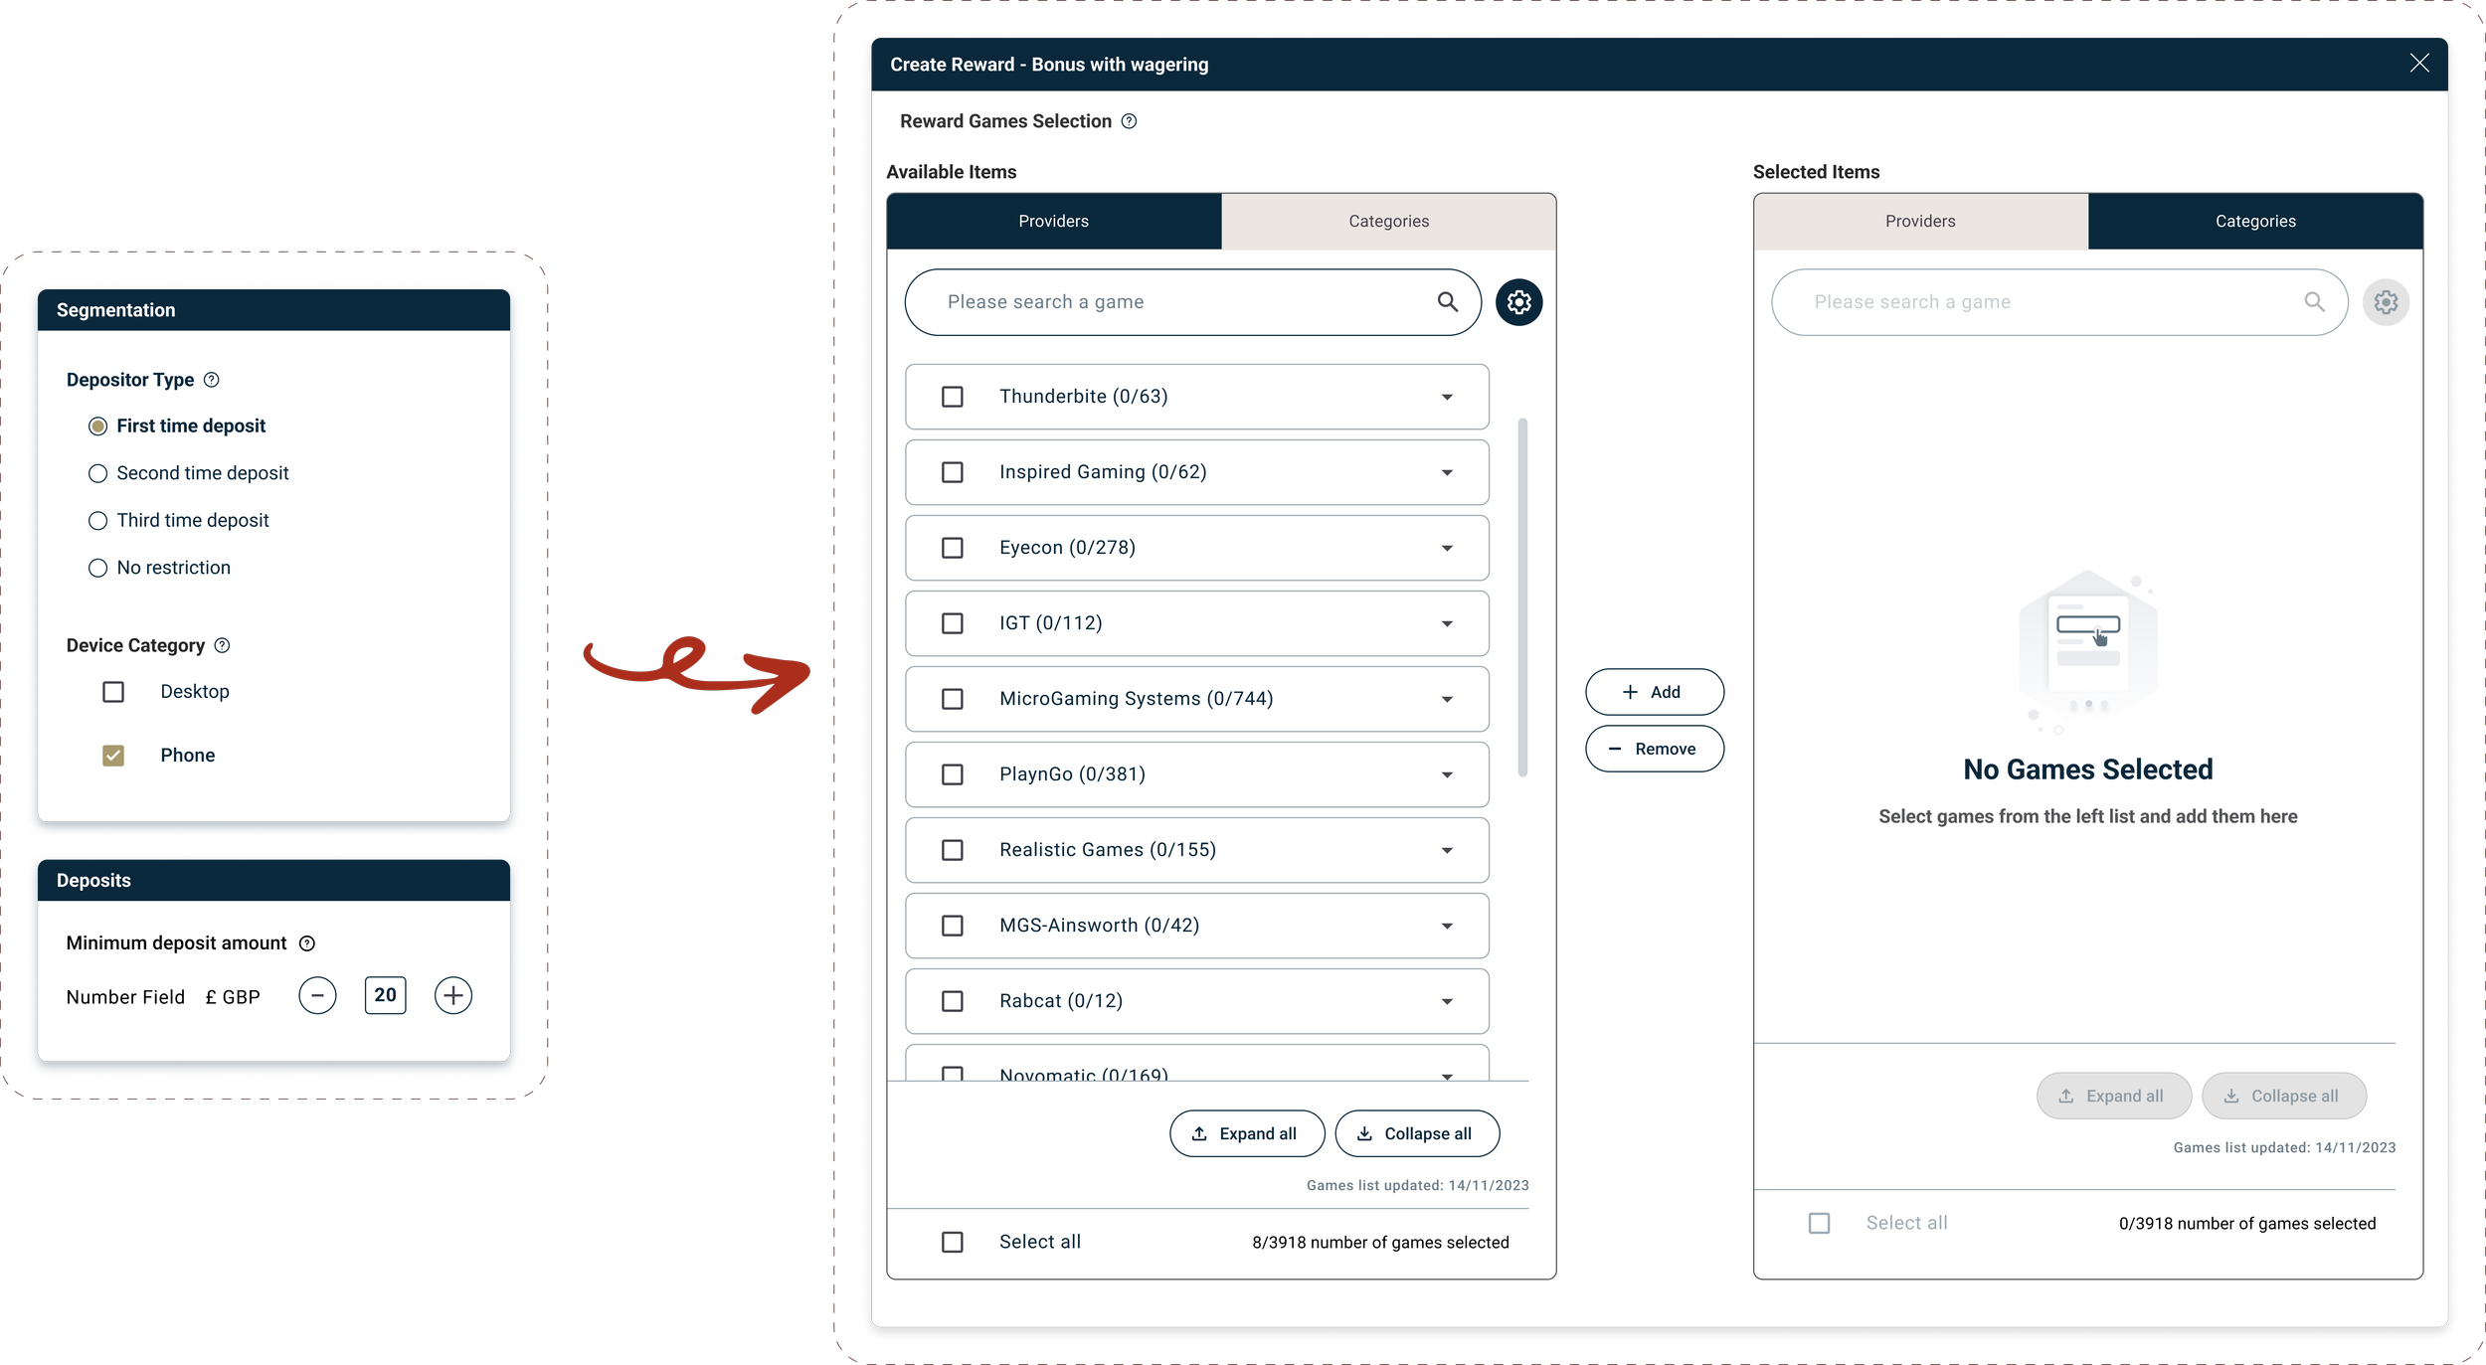Click the Device Category help icon
This screenshot has height=1365, width=2486.
(222, 645)
